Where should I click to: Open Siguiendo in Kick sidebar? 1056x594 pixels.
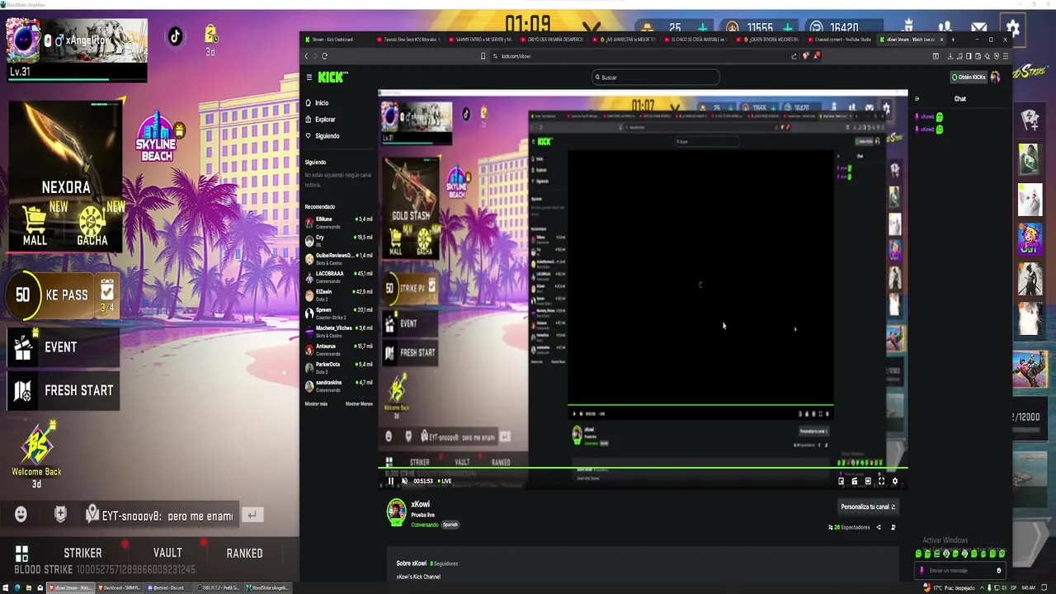(x=322, y=136)
